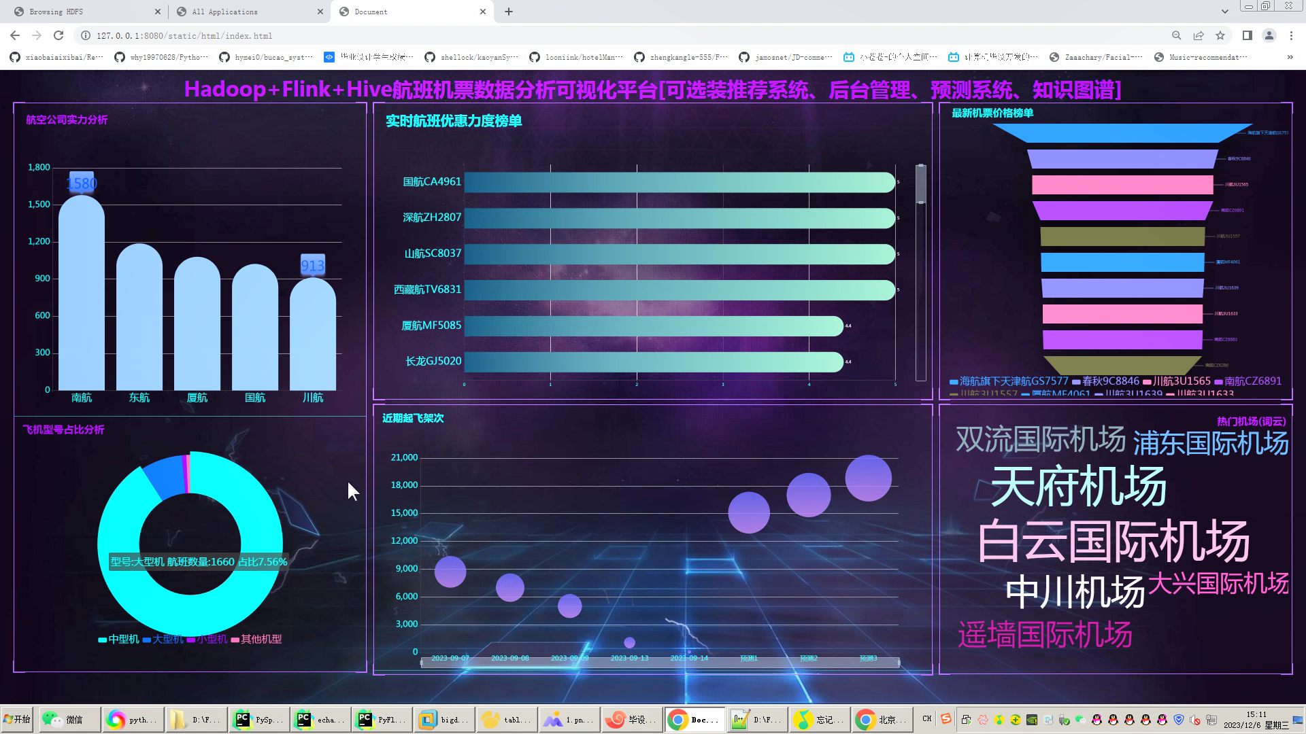Click the bookmark star icon
The width and height of the screenshot is (1306, 734).
[1220, 35]
